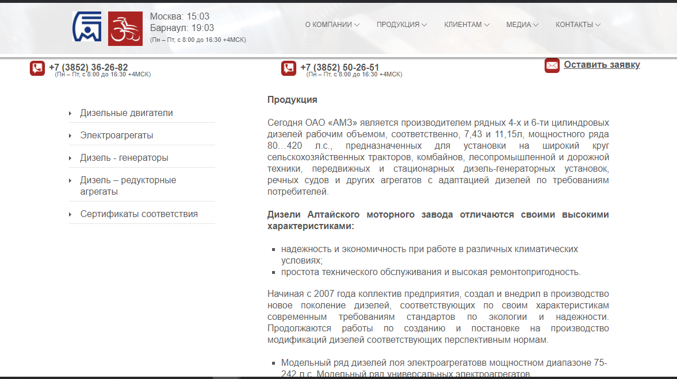Click bullet text простота технического обслуживания
This screenshot has width=677, height=379.
coord(431,272)
